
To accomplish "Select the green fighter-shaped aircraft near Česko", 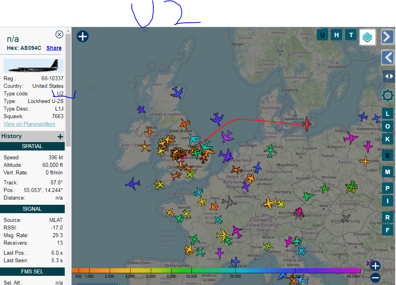I will (308, 196).
